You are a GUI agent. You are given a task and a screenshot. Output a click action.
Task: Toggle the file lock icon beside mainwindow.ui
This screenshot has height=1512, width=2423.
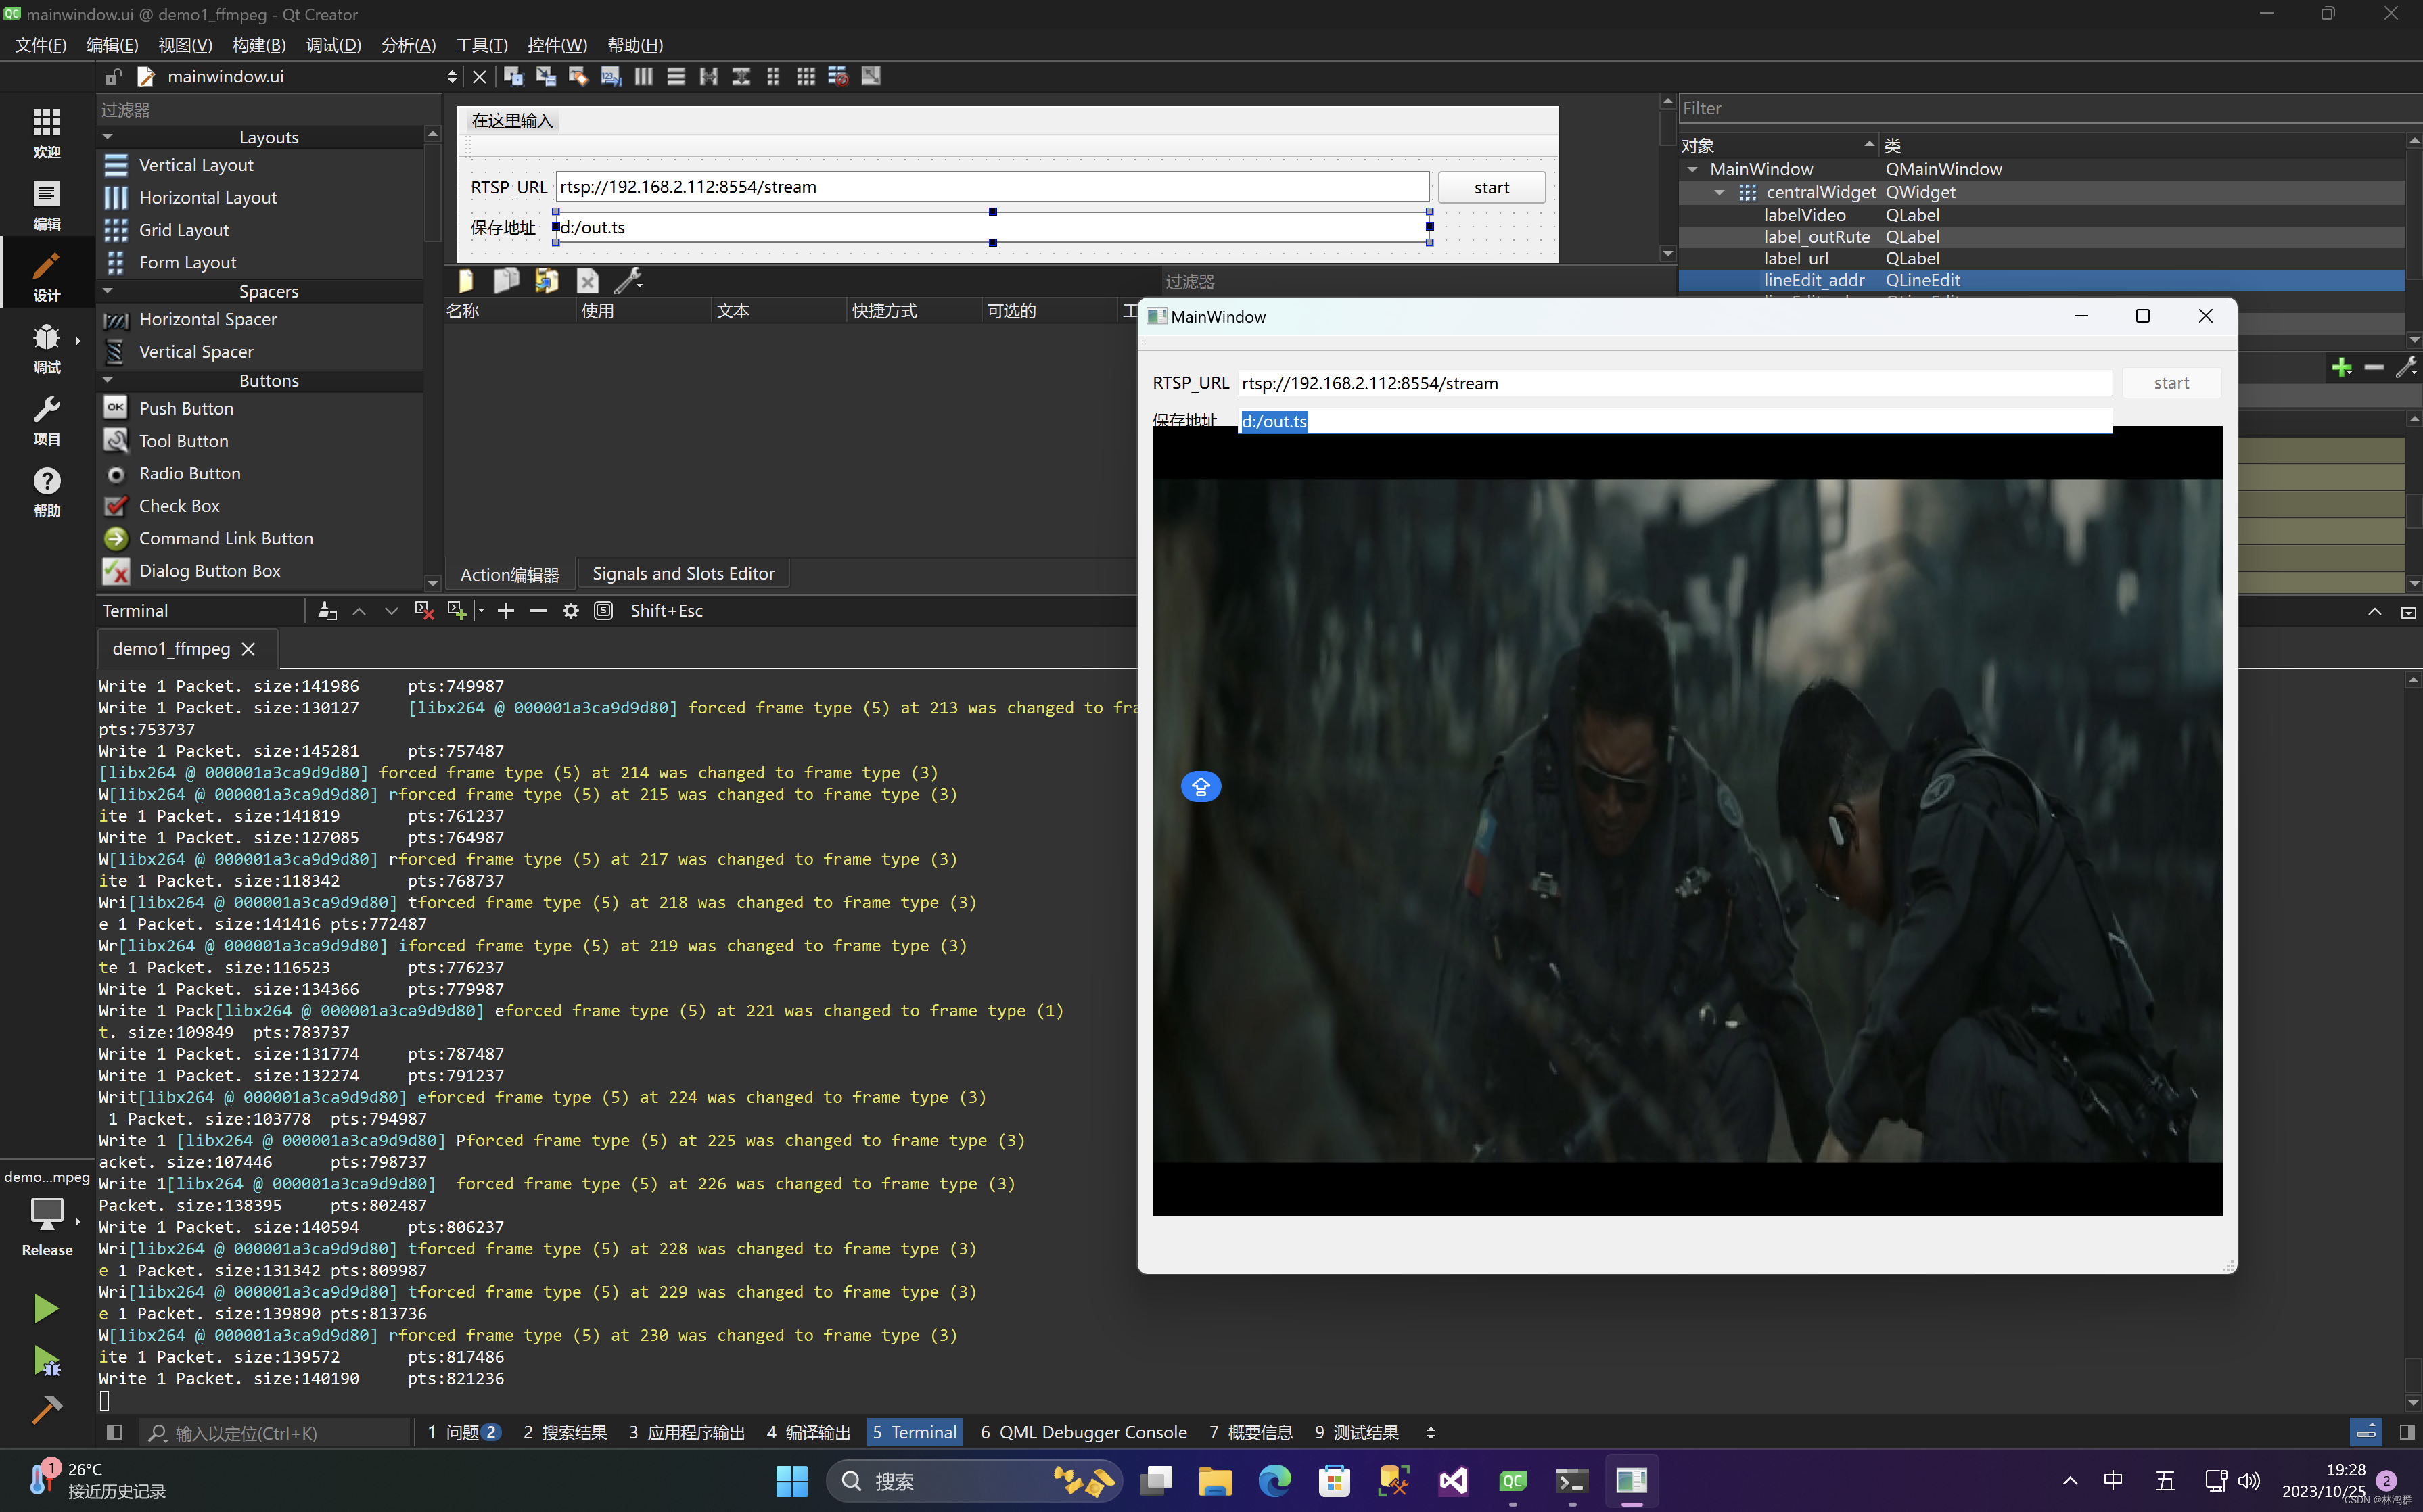[113, 76]
